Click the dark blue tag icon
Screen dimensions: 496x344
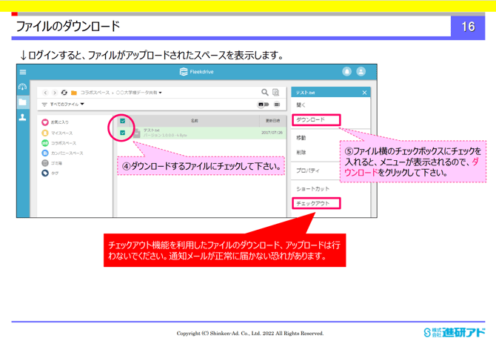[x=45, y=173]
